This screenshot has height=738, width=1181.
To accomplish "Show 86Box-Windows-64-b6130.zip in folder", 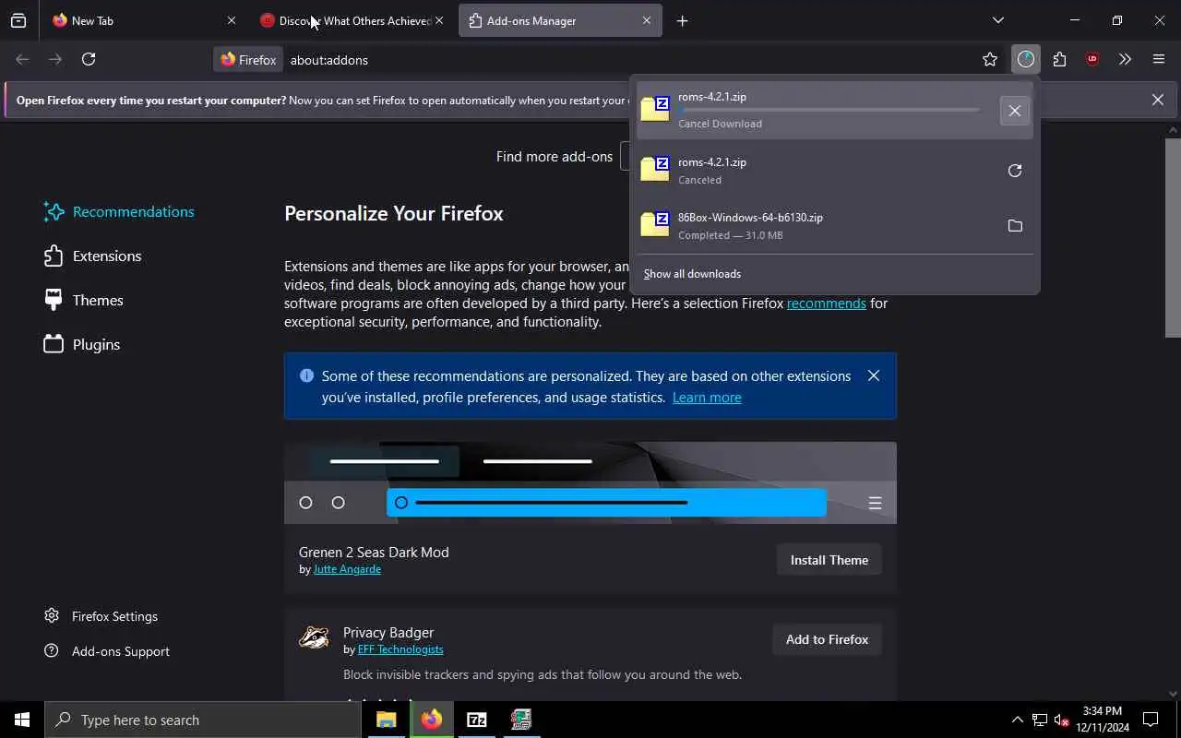I will tap(1015, 225).
